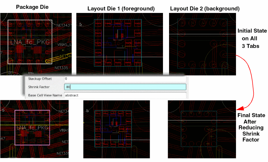The image size is (268, 162).
Task: Click the final-state Layout Die 2 view
Action: pyautogui.click(x=202, y=129)
